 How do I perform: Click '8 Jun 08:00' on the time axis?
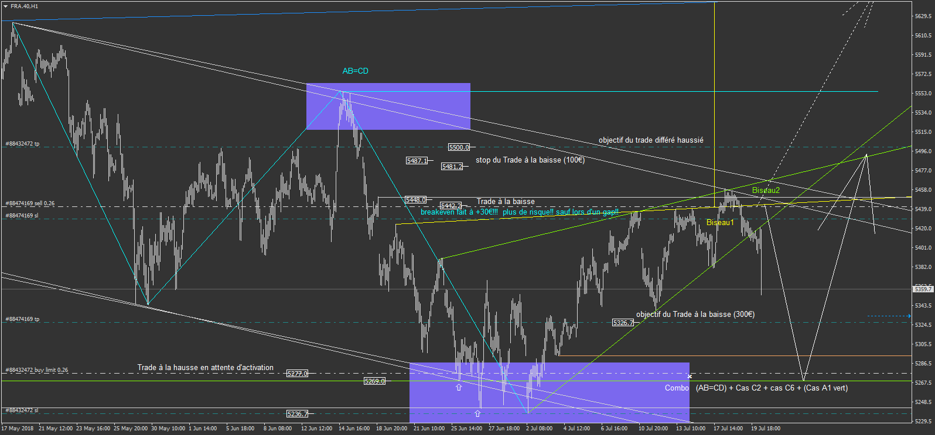(278, 429)
